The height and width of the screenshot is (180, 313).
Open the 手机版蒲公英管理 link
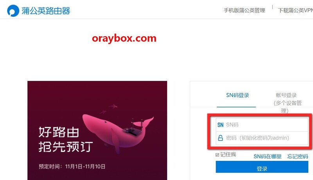point(244,11)
